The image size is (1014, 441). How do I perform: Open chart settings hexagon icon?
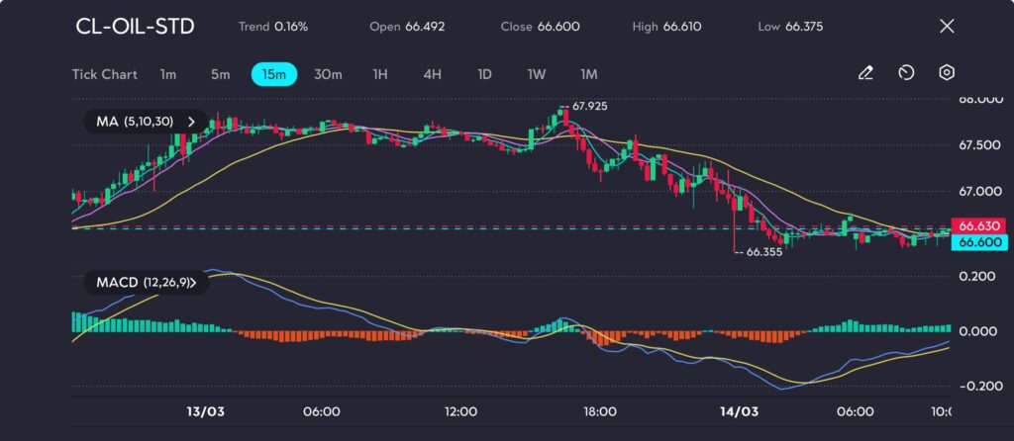point(947,73)
